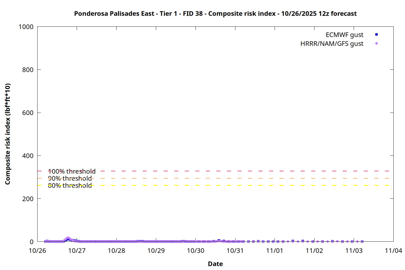The image size is (405, 270).
Task: Click the chart title text
Action: point(215,13)
